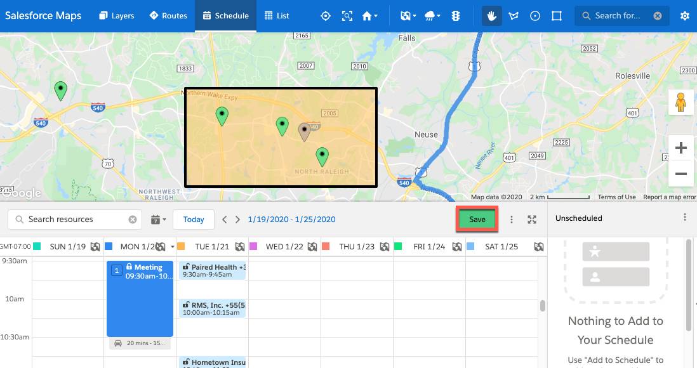
Task: Select the polygon lasso drawing tool
Action: tap(514, 16)
